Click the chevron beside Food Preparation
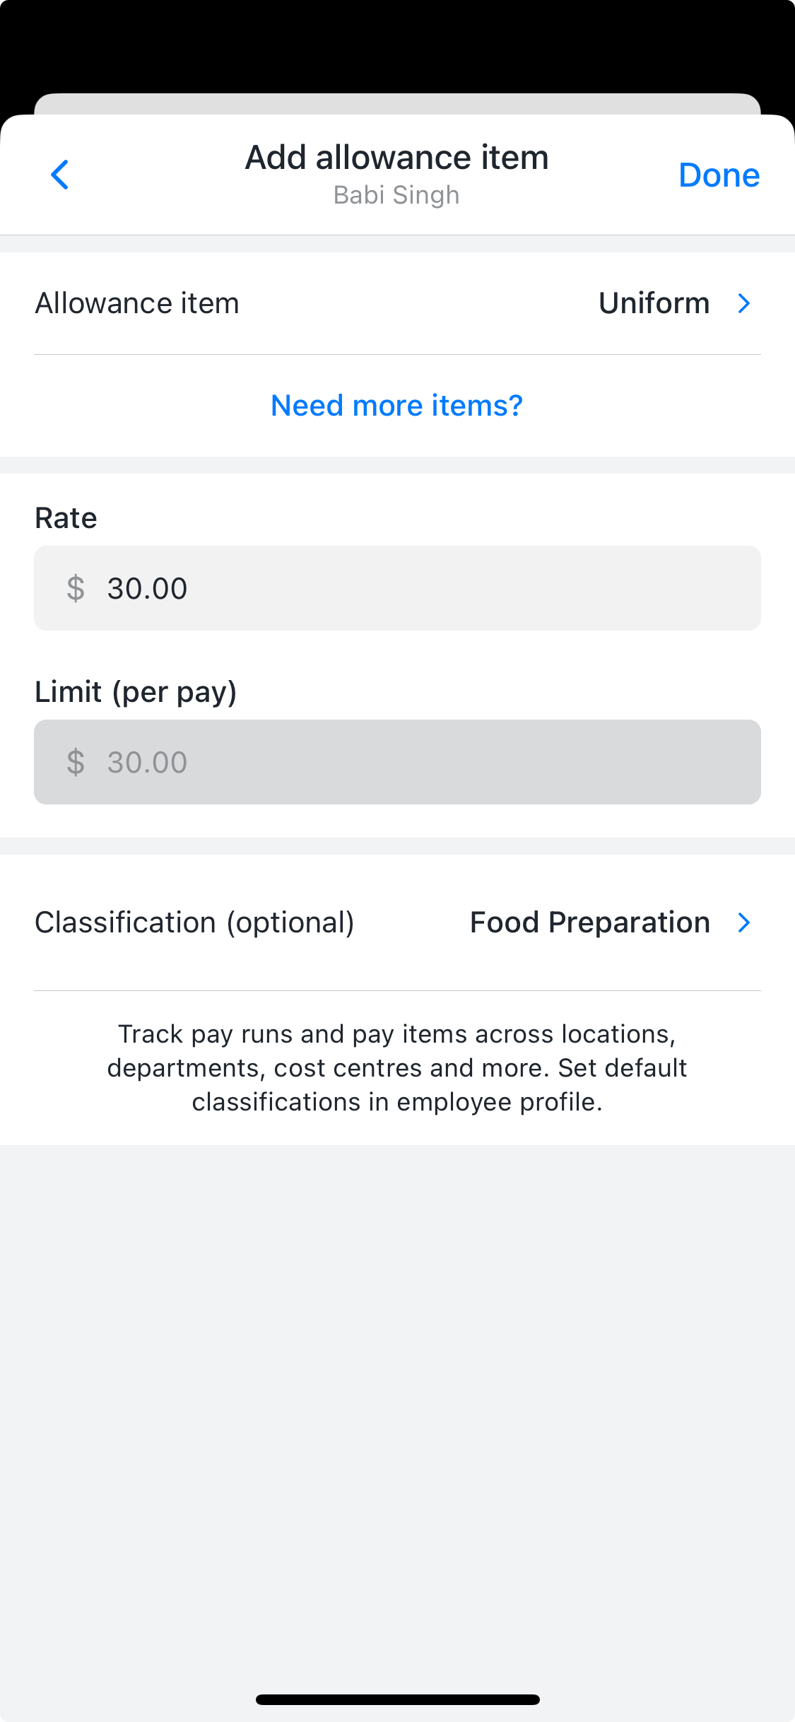The image size is (795, 1722). (x=743, y=922)
